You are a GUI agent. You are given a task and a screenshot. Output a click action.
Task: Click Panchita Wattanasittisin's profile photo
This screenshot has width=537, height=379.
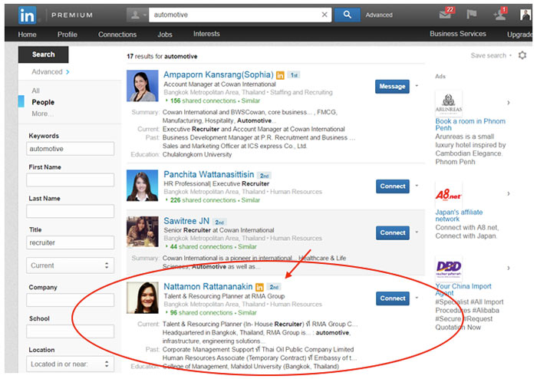click(x=143, y=185)
